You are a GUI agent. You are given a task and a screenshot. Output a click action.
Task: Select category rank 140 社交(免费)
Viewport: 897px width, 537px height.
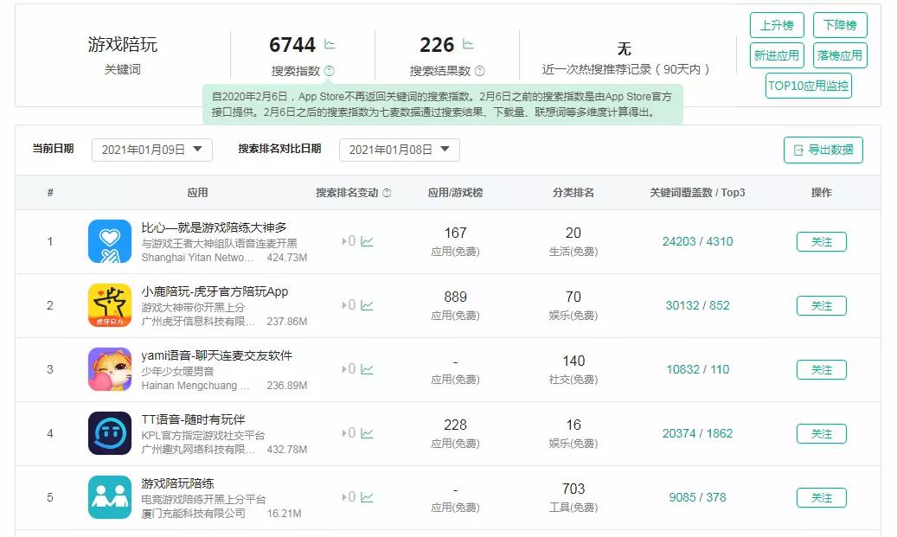coord(573,369)
